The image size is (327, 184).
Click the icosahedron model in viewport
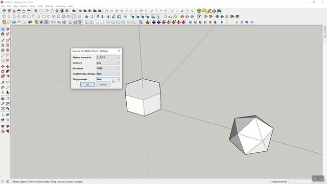[251, 135]
